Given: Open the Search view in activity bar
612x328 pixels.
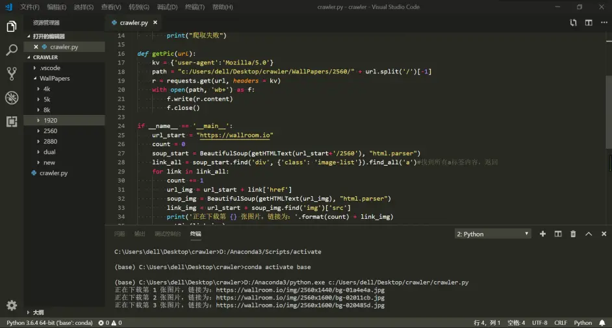Looking at the screenshot, I should click(x=12, y=50).
